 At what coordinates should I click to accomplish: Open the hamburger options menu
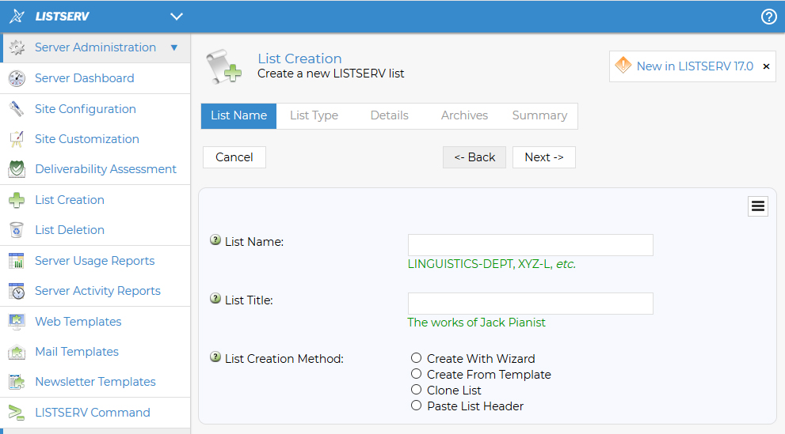point(758,206)
